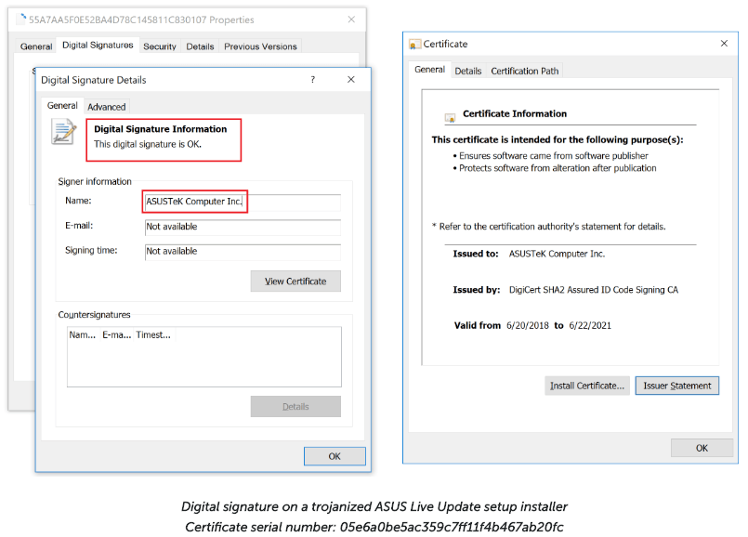Click inside the Name field showing ASUSTeK Computer Inc.
Screen dimensions: 748x537
242,202
